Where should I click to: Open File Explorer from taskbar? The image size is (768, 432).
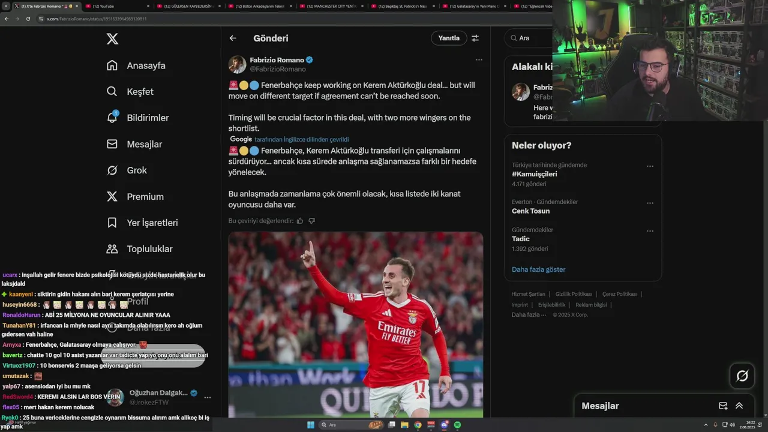[405, 425]
